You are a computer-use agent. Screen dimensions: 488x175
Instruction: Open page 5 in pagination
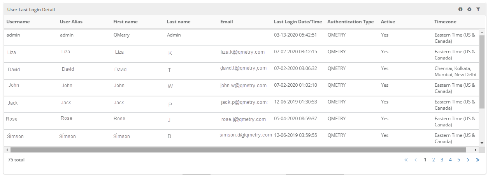[459, 160]
